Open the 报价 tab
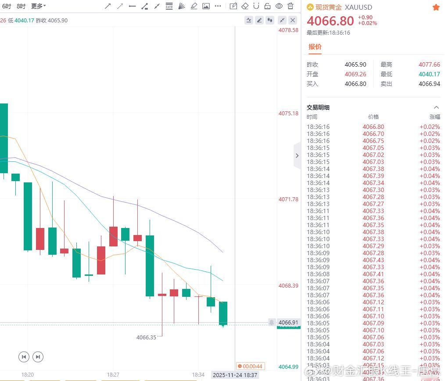The image size is (445, 381). (x=315, y=47)
